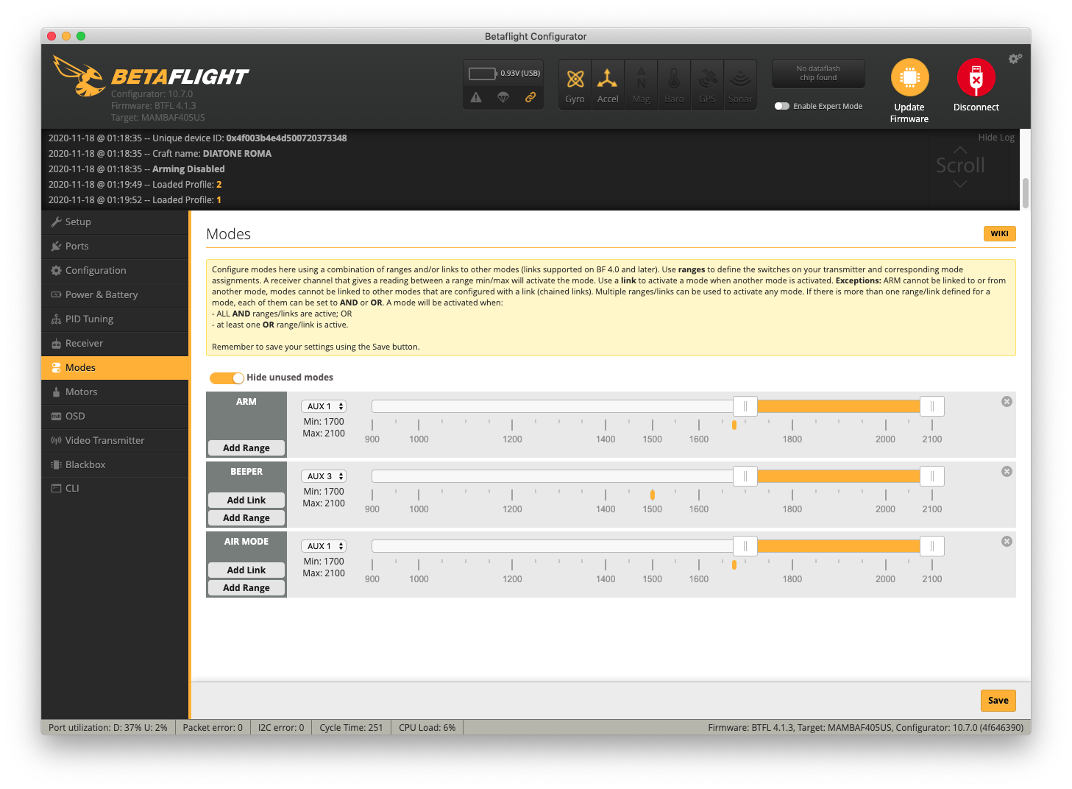Remove the BEEPER mode range

coord(1007,471)
